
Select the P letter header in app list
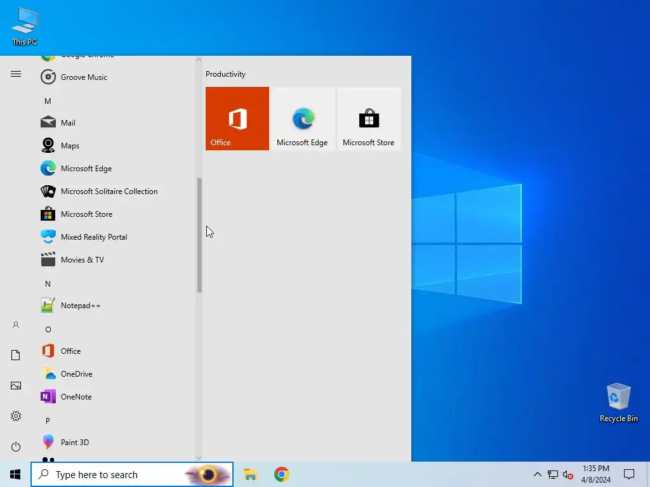pos(48,420)
